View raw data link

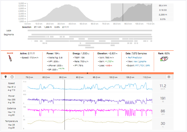click(x=136, y=61)
